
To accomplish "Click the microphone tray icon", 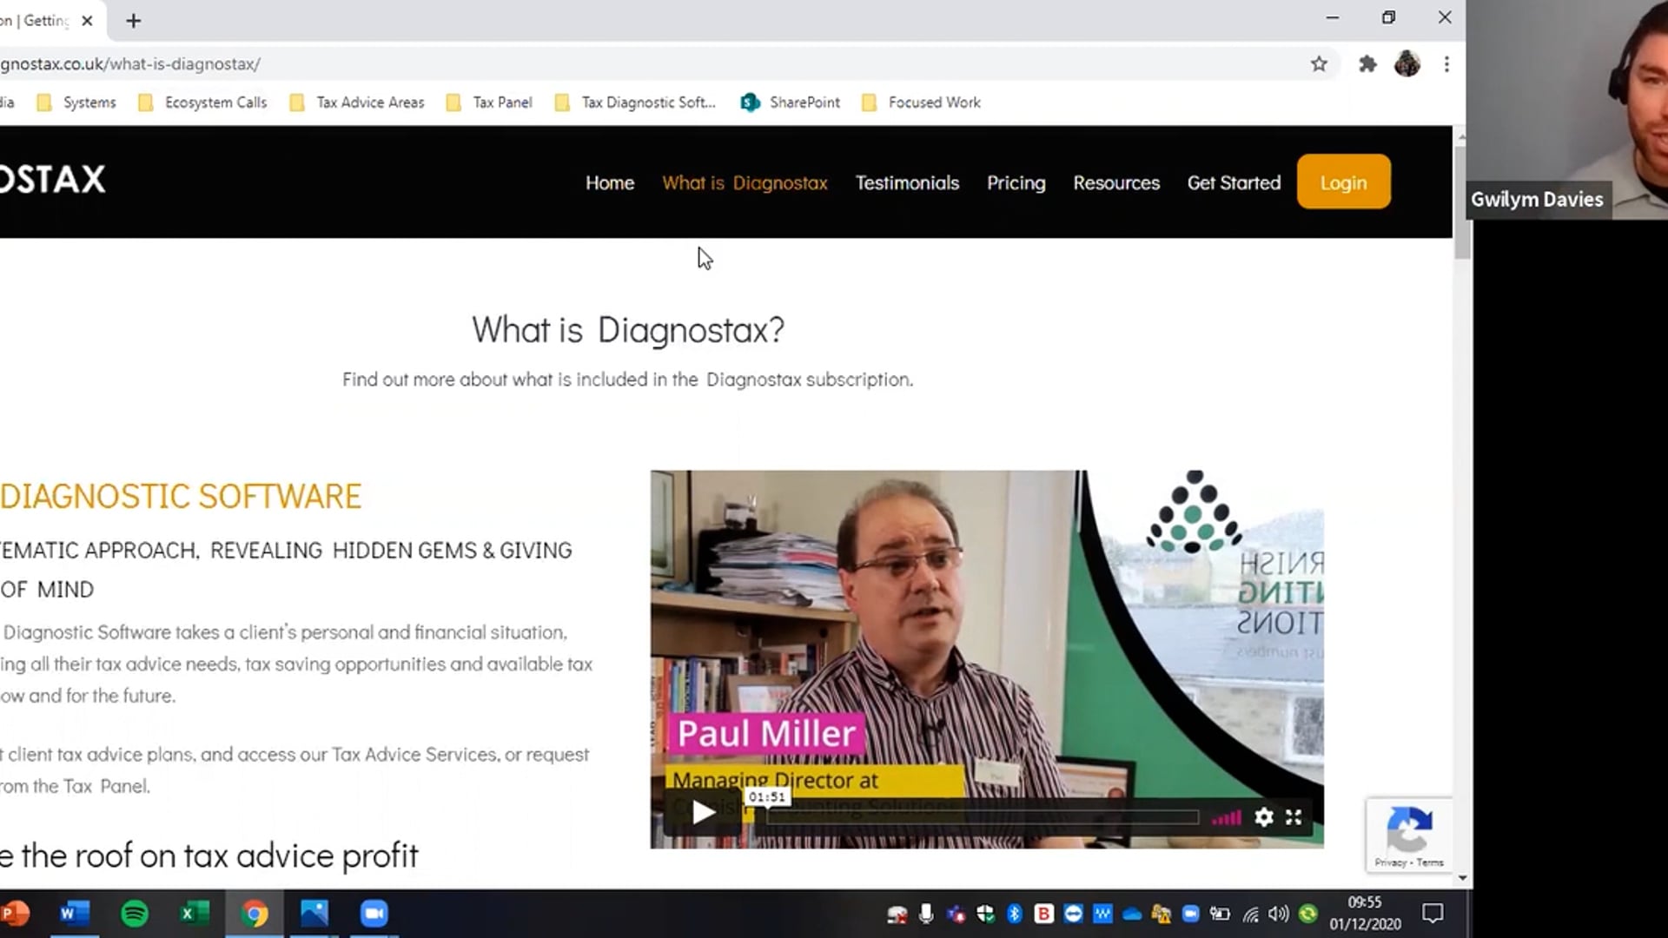I will pos(926,914).
